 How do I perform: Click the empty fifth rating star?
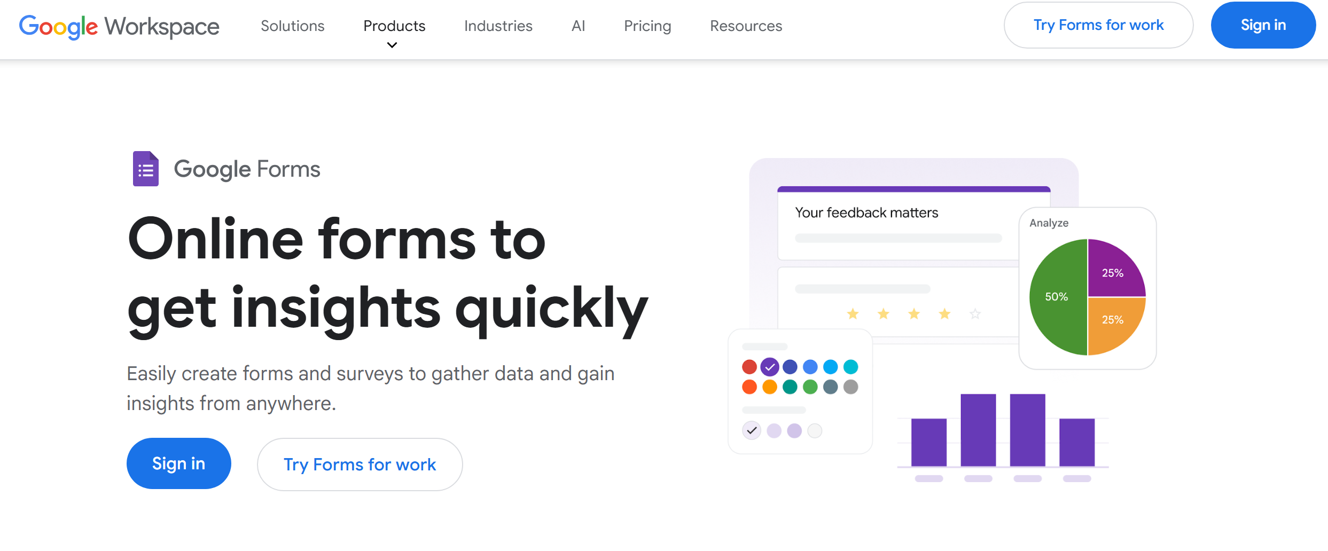click(x=974, y=314)
